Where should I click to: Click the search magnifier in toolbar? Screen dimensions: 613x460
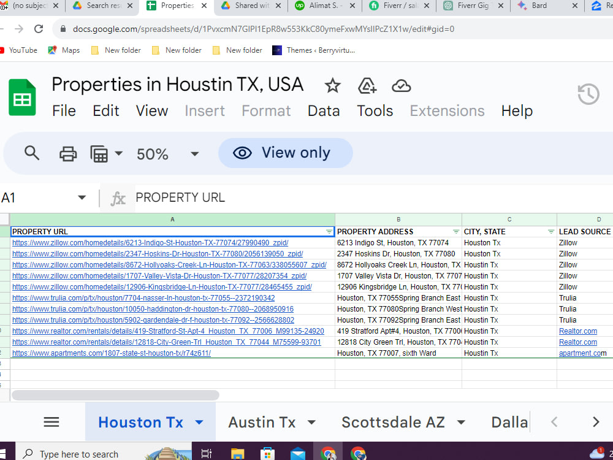point(32,153)
